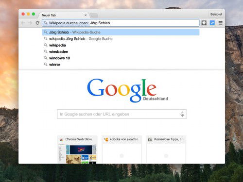This screenshot has height=182, width=243.
Task: Click the green zoom window button
Action: coord(34,14)
